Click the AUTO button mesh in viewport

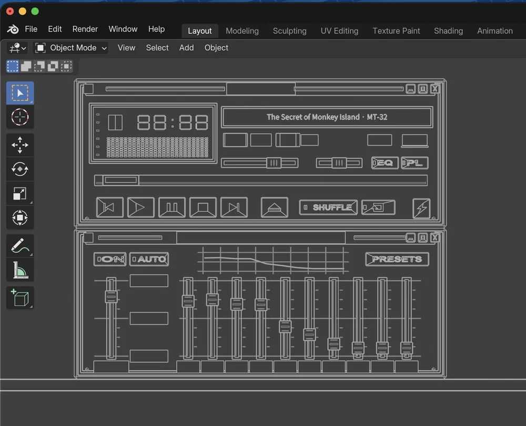pyautogui.click(x=149, y=259)
